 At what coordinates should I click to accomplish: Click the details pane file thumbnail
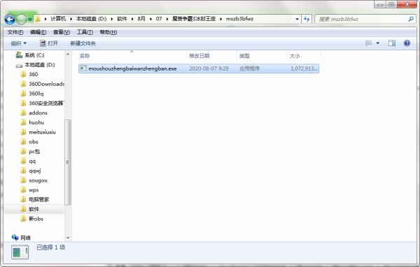(20, 252)
